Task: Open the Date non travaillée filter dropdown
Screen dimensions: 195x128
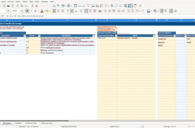Action: click(116, 36)
